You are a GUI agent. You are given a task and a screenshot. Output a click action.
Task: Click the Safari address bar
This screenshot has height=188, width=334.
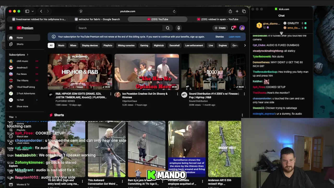coord(128,11)
